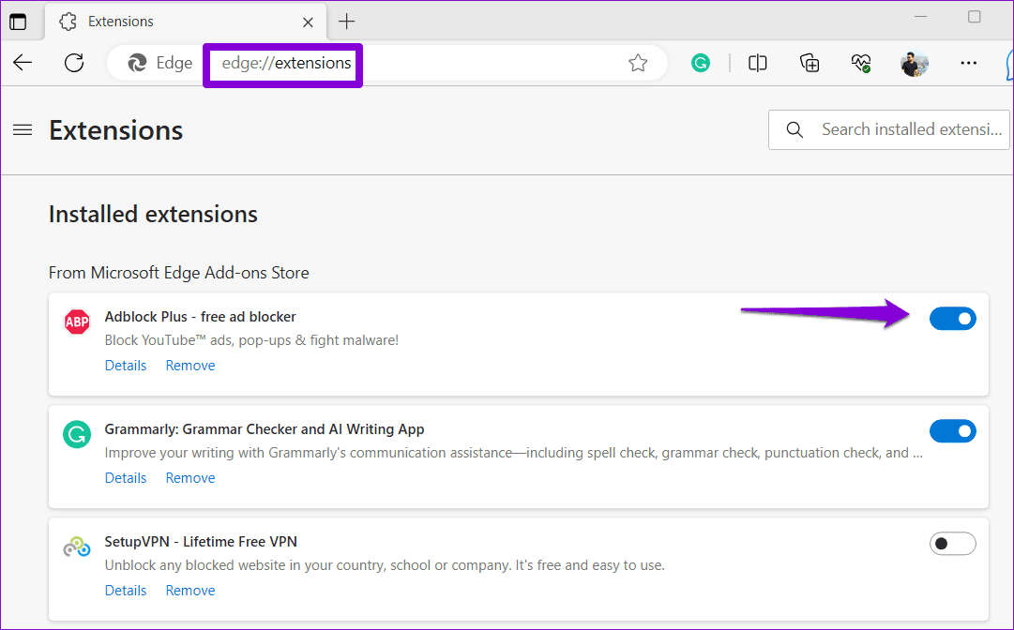The height and width of the screenshot is (630, 1014).
Task: Click the tab actions icon at top-left
Action: pyautogui.click(x=18, y=21)
